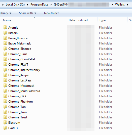Image resolution: width=132 pixels, height=135 pixels.
Task: Select the Chrome_Metamask folder name
Action: tap(21, 86)
